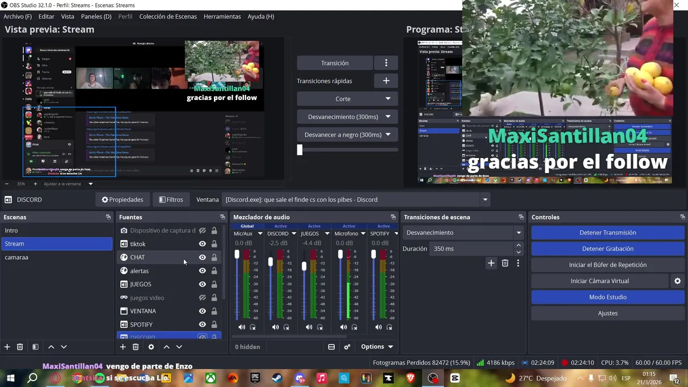Open transition properties three-dot menu
This screenshot has width=688, height=387.
[518, 263]
